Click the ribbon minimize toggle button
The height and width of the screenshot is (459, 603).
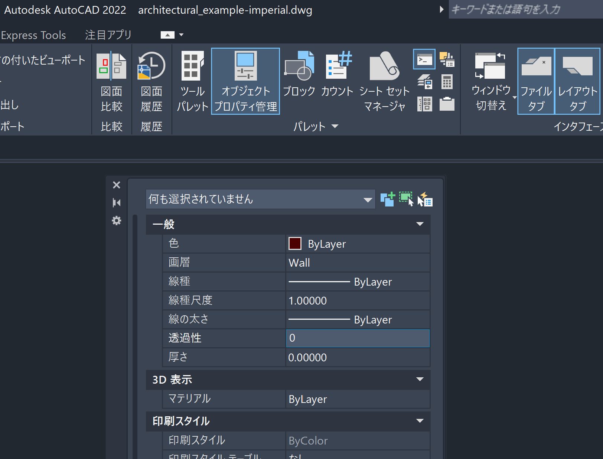167,35
